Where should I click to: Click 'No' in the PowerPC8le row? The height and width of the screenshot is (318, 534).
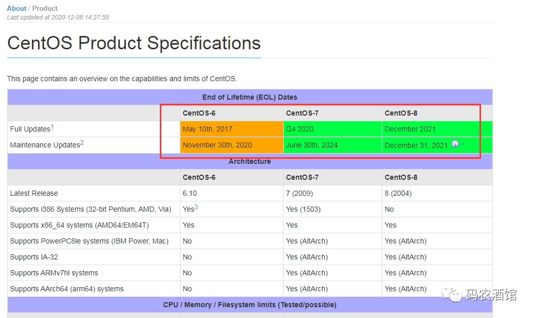coord(187,241)
